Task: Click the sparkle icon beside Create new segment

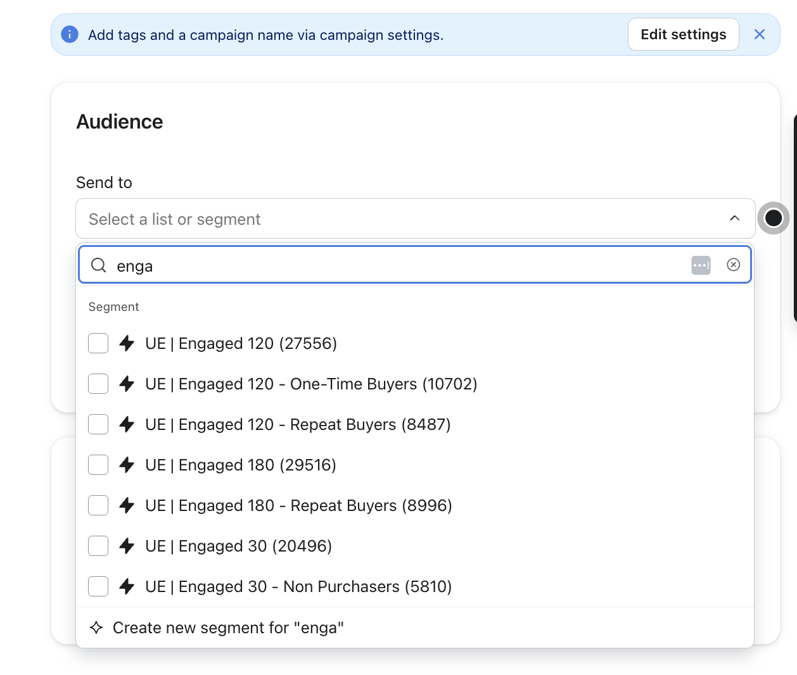Action: (x=96, y=628)
